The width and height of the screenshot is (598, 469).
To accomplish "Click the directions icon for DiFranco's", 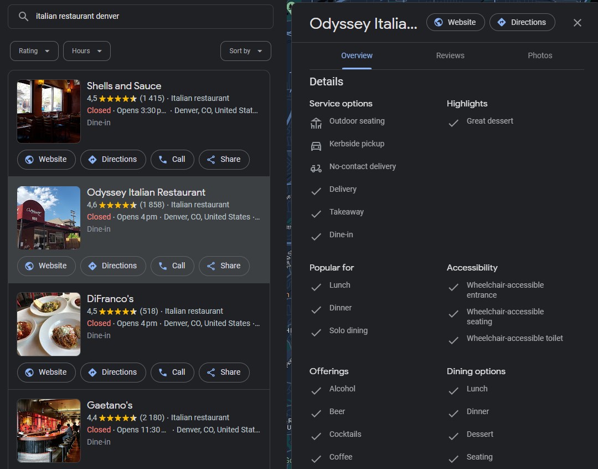I will pyautogui.click(x=92, y=373).
